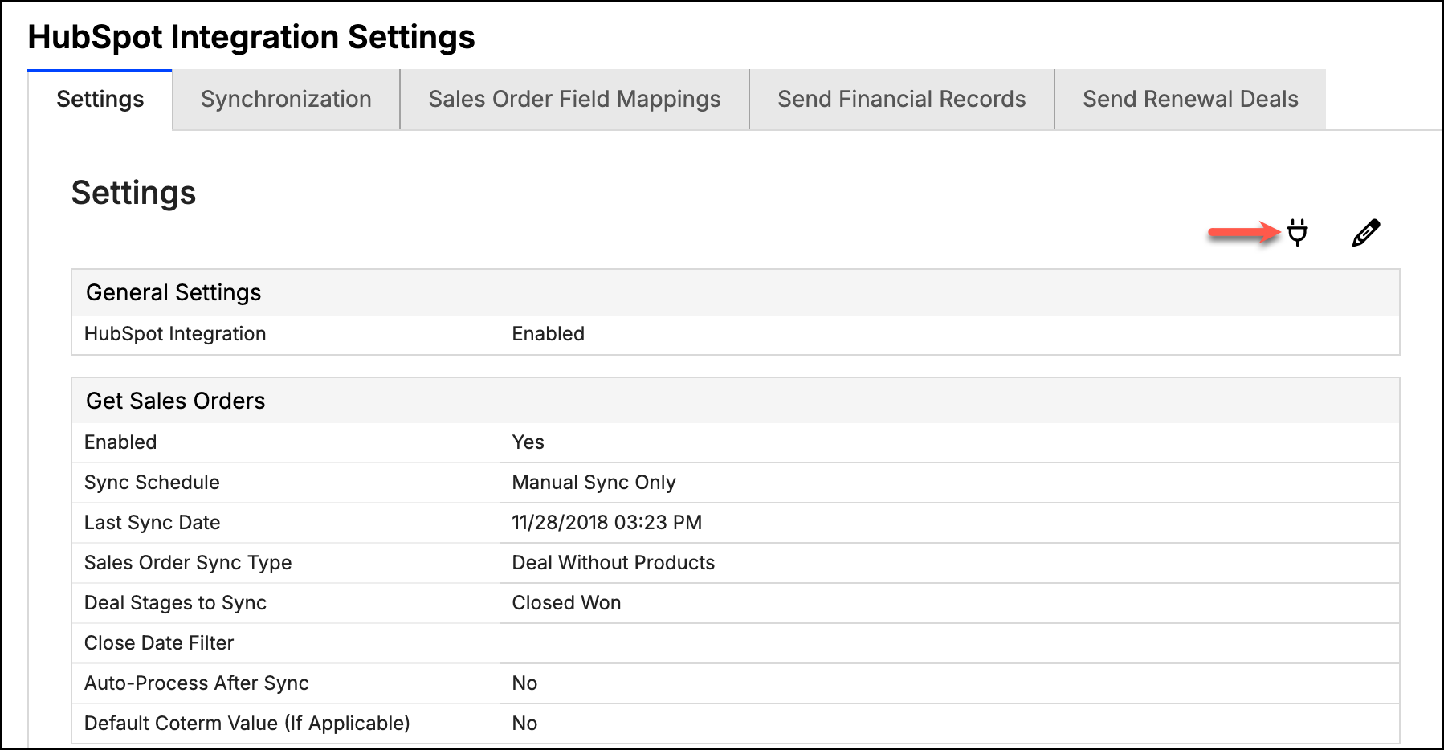Click the Enabled row label
The image size is (1444, 750).
pyautogui.click(x=120, y=442)
